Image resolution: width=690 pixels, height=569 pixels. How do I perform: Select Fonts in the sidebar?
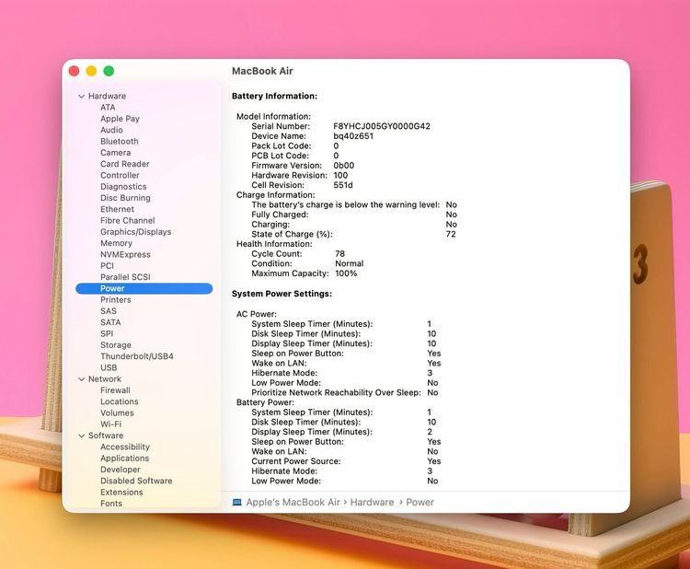pos(111,504)
